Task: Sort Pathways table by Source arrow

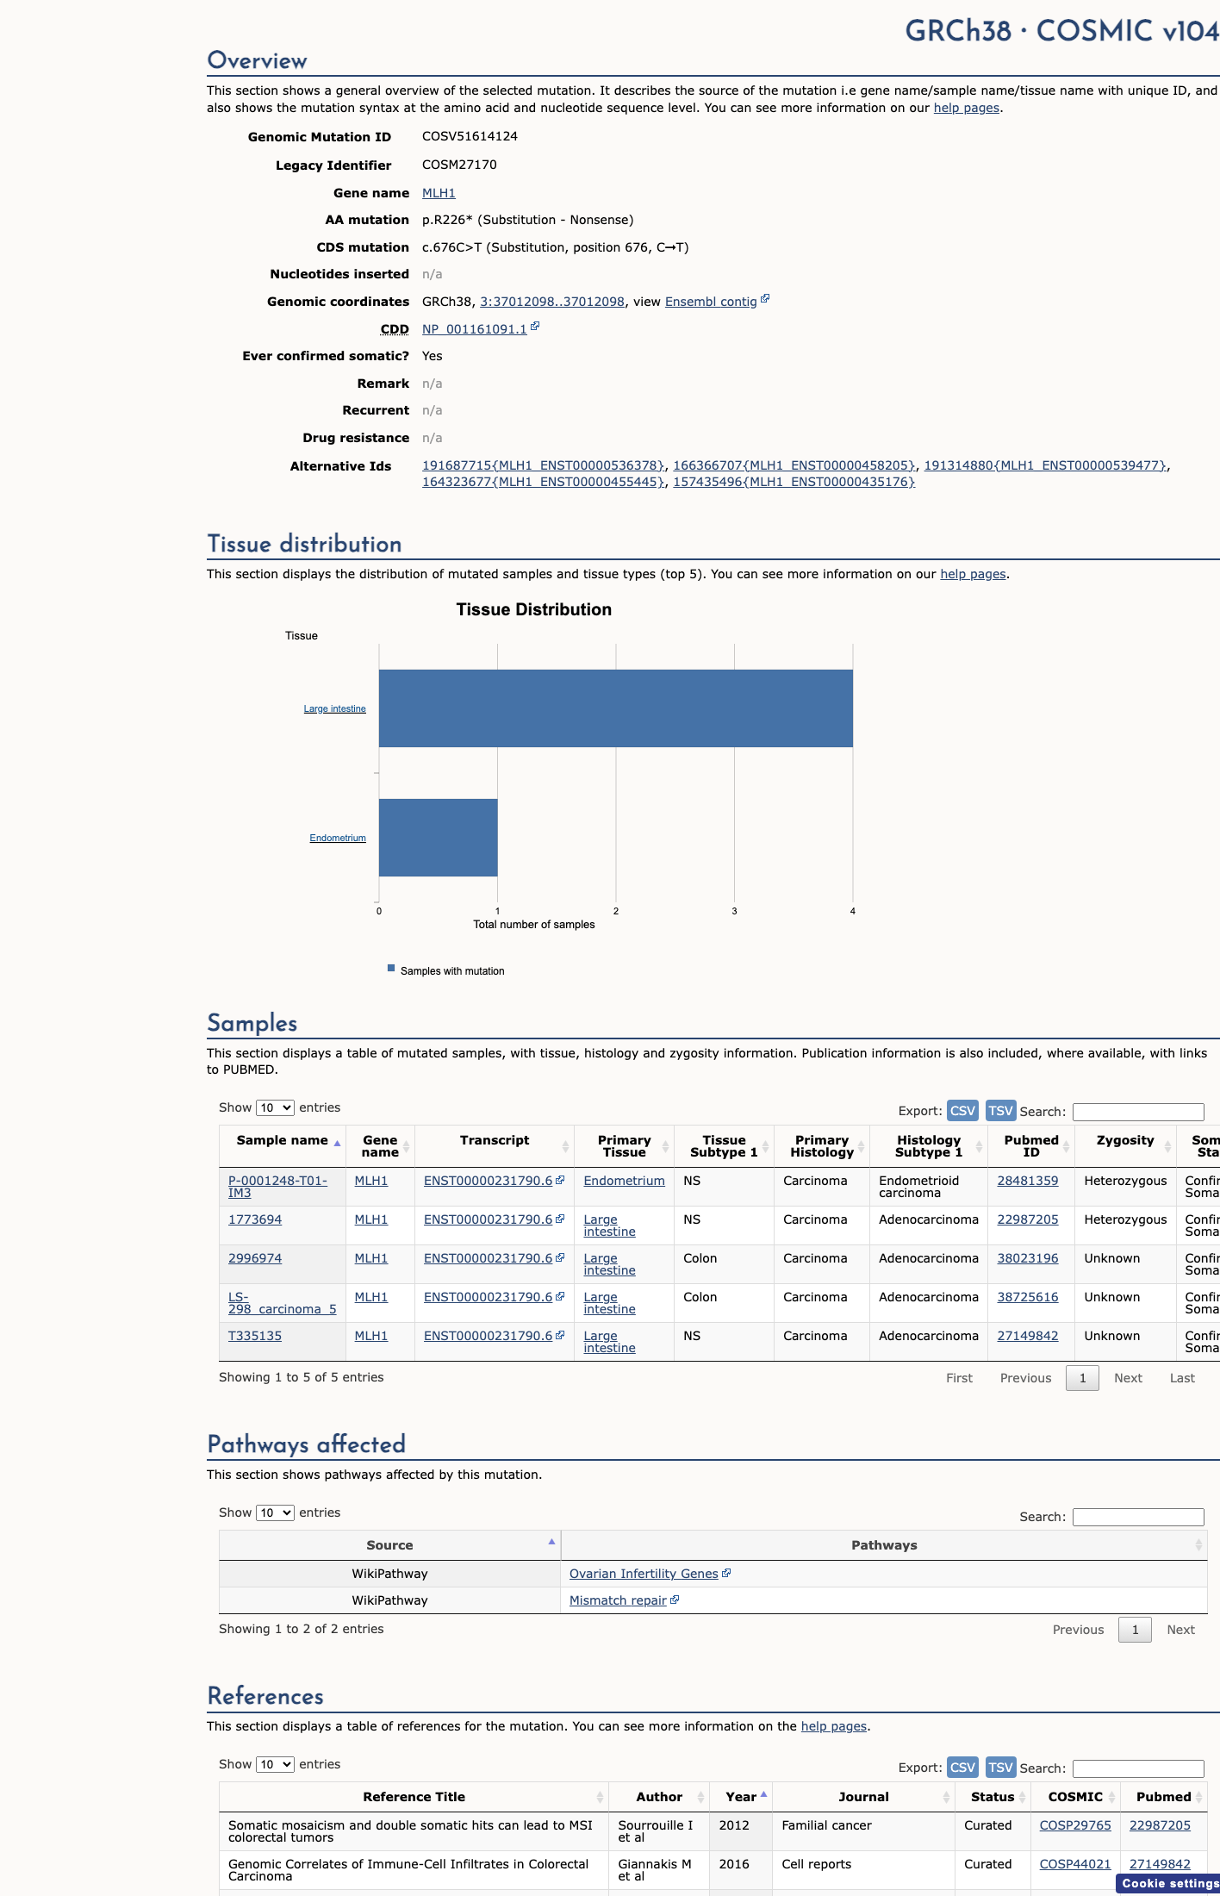Action: pos(551,1542)
